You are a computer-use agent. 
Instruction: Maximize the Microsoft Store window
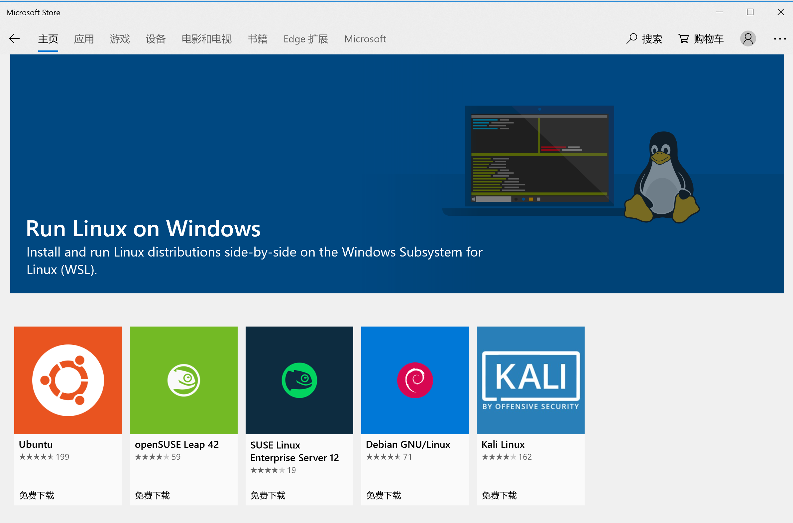point(750,12)
